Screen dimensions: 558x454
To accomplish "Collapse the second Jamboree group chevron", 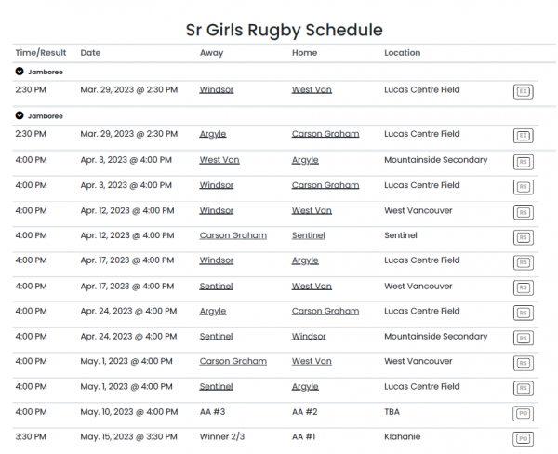I will [20, 115].
